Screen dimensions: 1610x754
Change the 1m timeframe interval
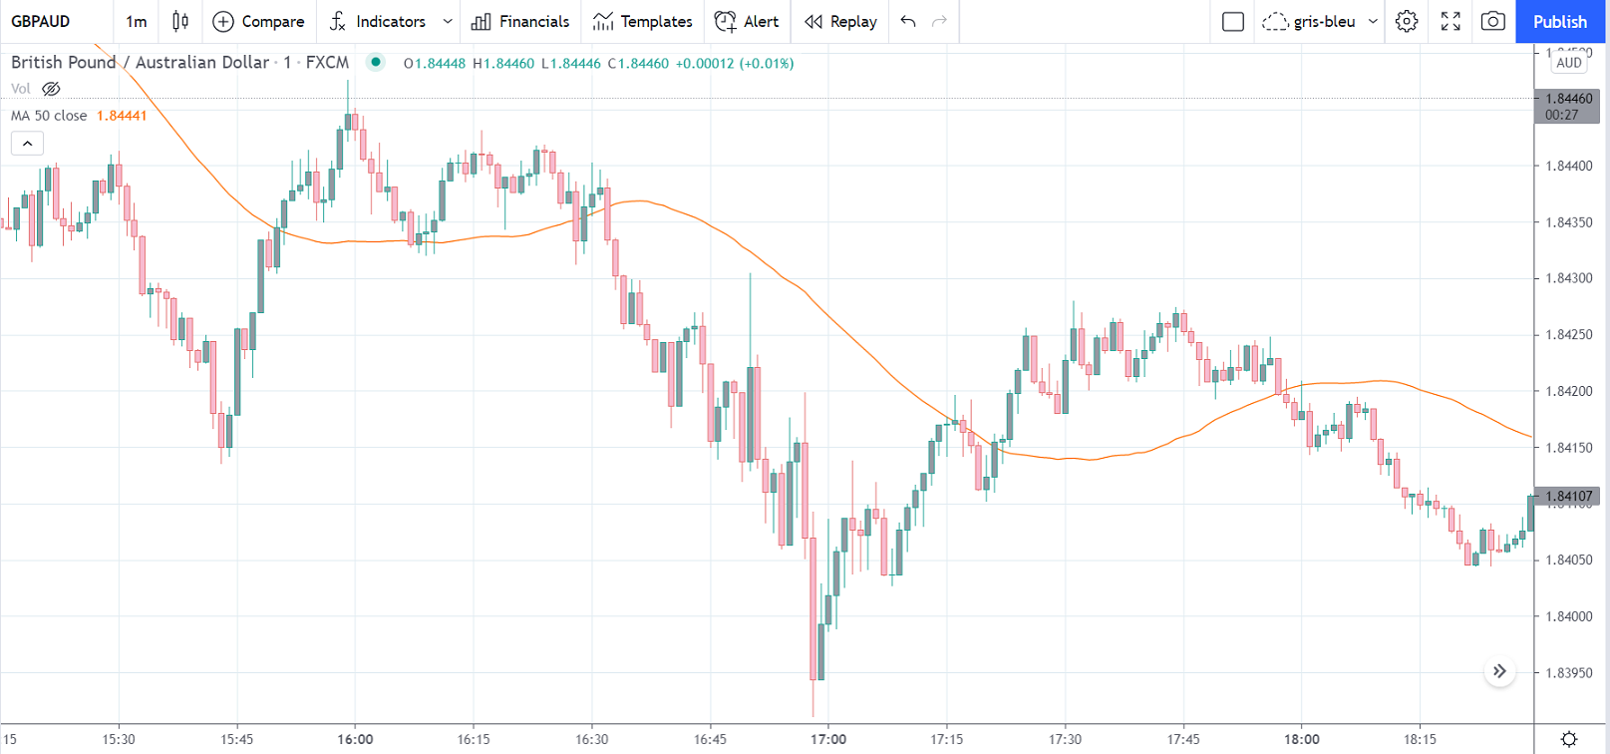137,21
